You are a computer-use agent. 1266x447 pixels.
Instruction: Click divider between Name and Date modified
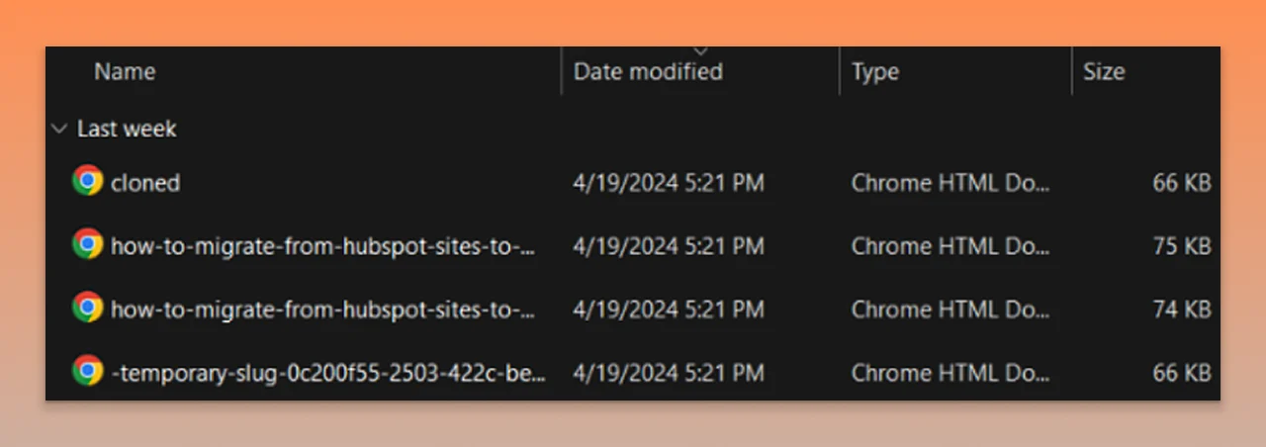[562, 71]
